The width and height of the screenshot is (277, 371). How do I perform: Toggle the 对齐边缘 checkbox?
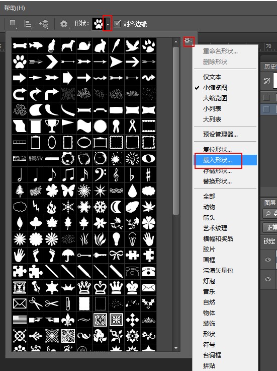118,23
